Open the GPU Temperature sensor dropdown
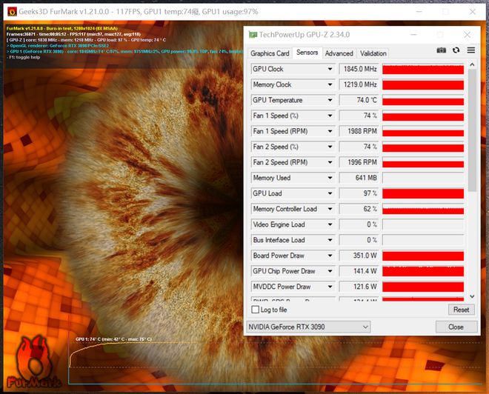The image size is (489, 394). click(330, 100)
